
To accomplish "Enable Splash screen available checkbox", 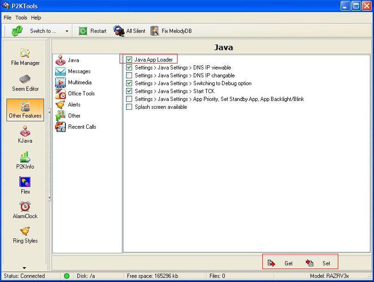I will 129,107.
